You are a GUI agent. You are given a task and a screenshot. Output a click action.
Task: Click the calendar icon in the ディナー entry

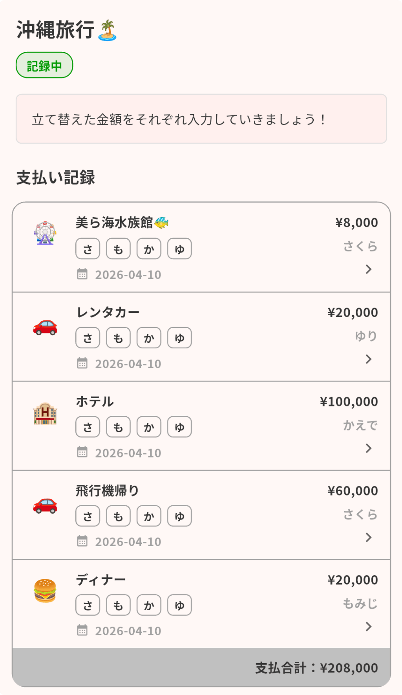pyautogui.click(x=82, y=630)
